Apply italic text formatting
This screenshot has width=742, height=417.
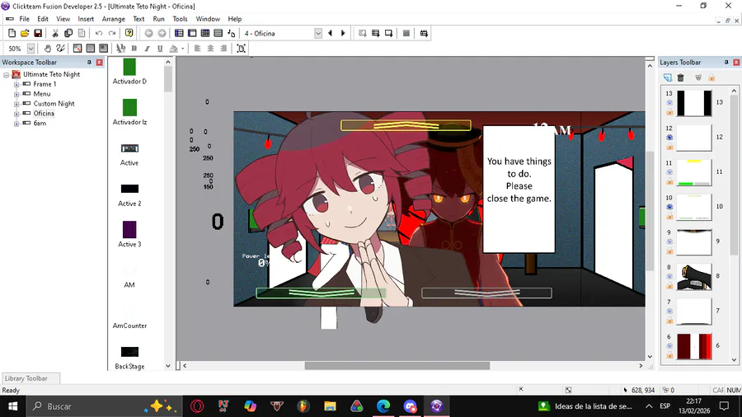(x=147, y=49)
